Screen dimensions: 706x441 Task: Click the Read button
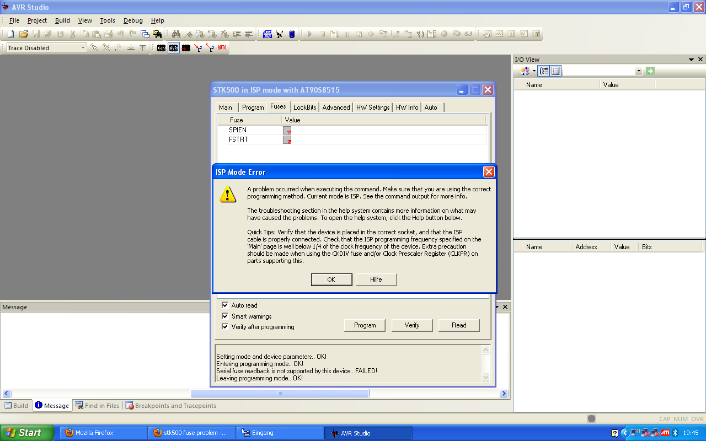click(x=459, y=325)
